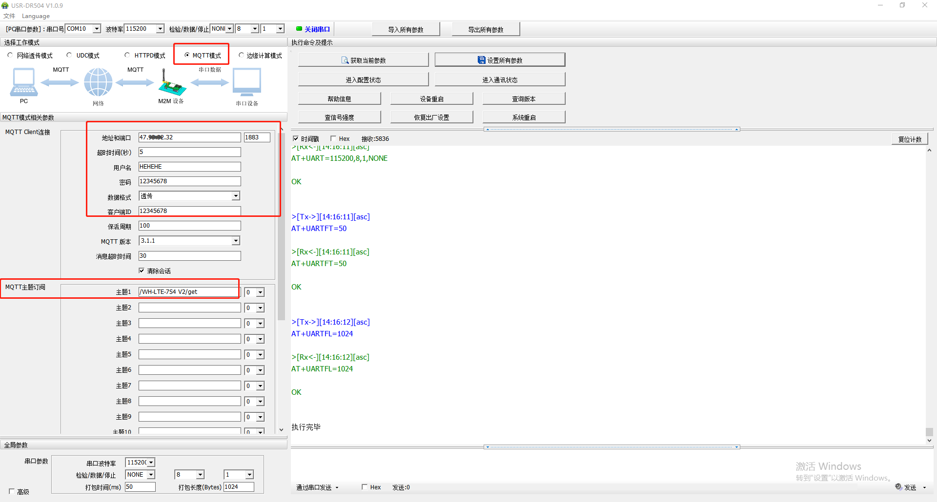Expand the MQTT 版本 dropdown
The image size is (937, 502).
[236, 241]
